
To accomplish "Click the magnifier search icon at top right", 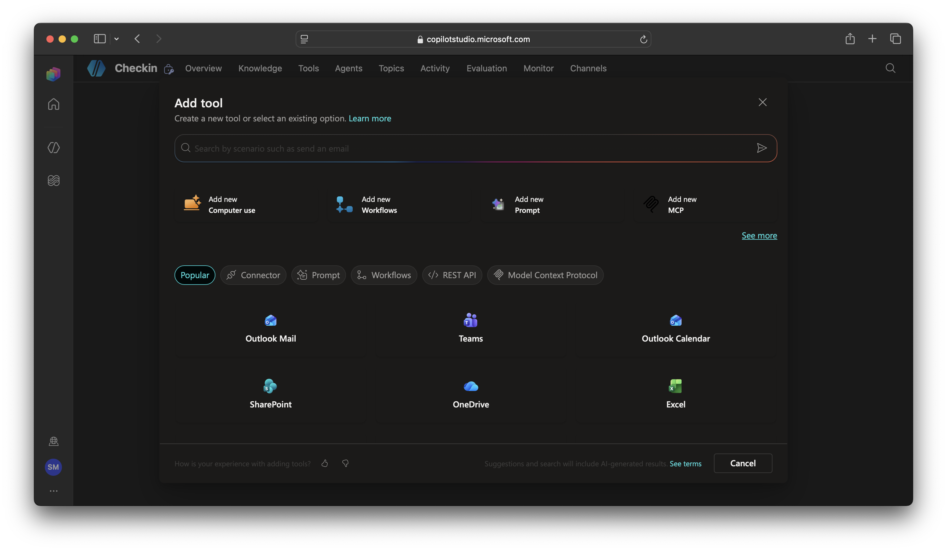I will [x=890, y=68].
